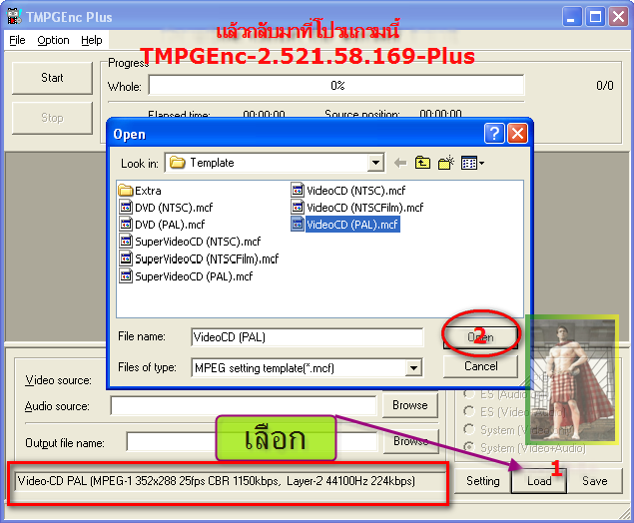Open the View menu icon in the Open dialog
The height and width of the screenshot is (523, 634).
[472, 163]
